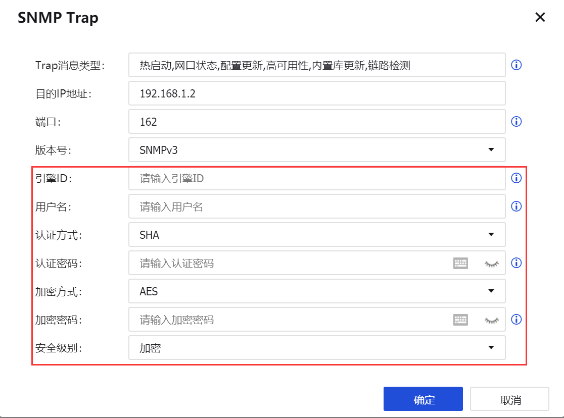Open virtual keyboard for 加密密码 input

tap(460, 320)
